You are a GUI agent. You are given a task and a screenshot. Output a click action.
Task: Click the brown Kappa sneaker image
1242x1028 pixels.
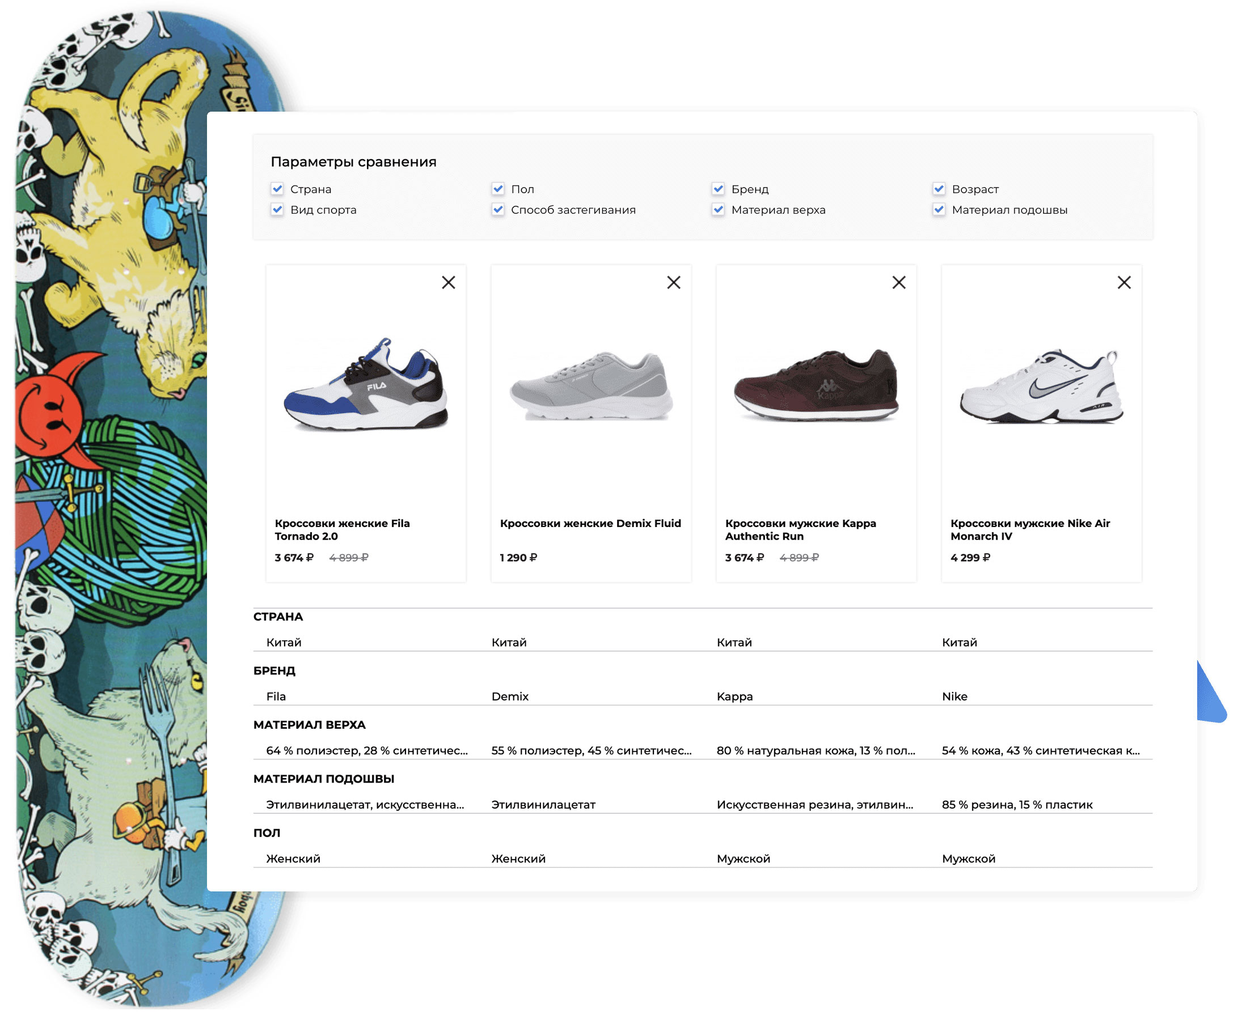(816, 385)
